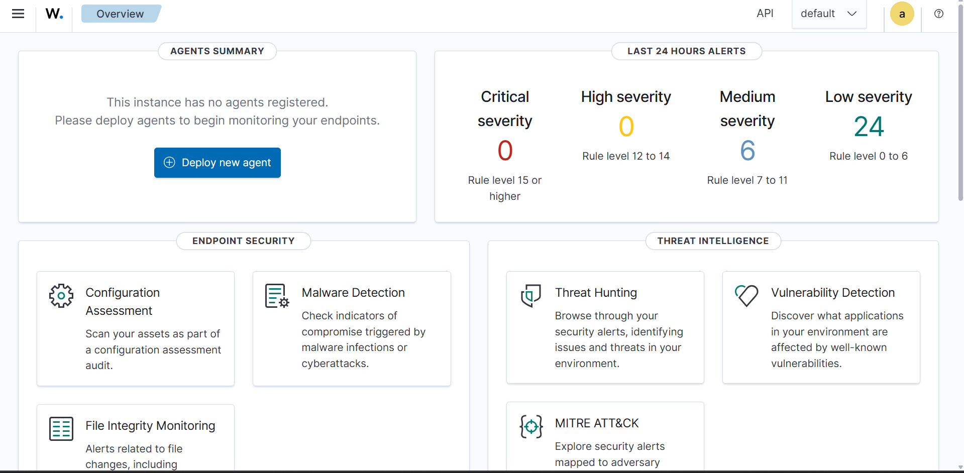The width and height of the screenshot is (964, 473).
Task: Open the High severity alert count
Action: 626,126
